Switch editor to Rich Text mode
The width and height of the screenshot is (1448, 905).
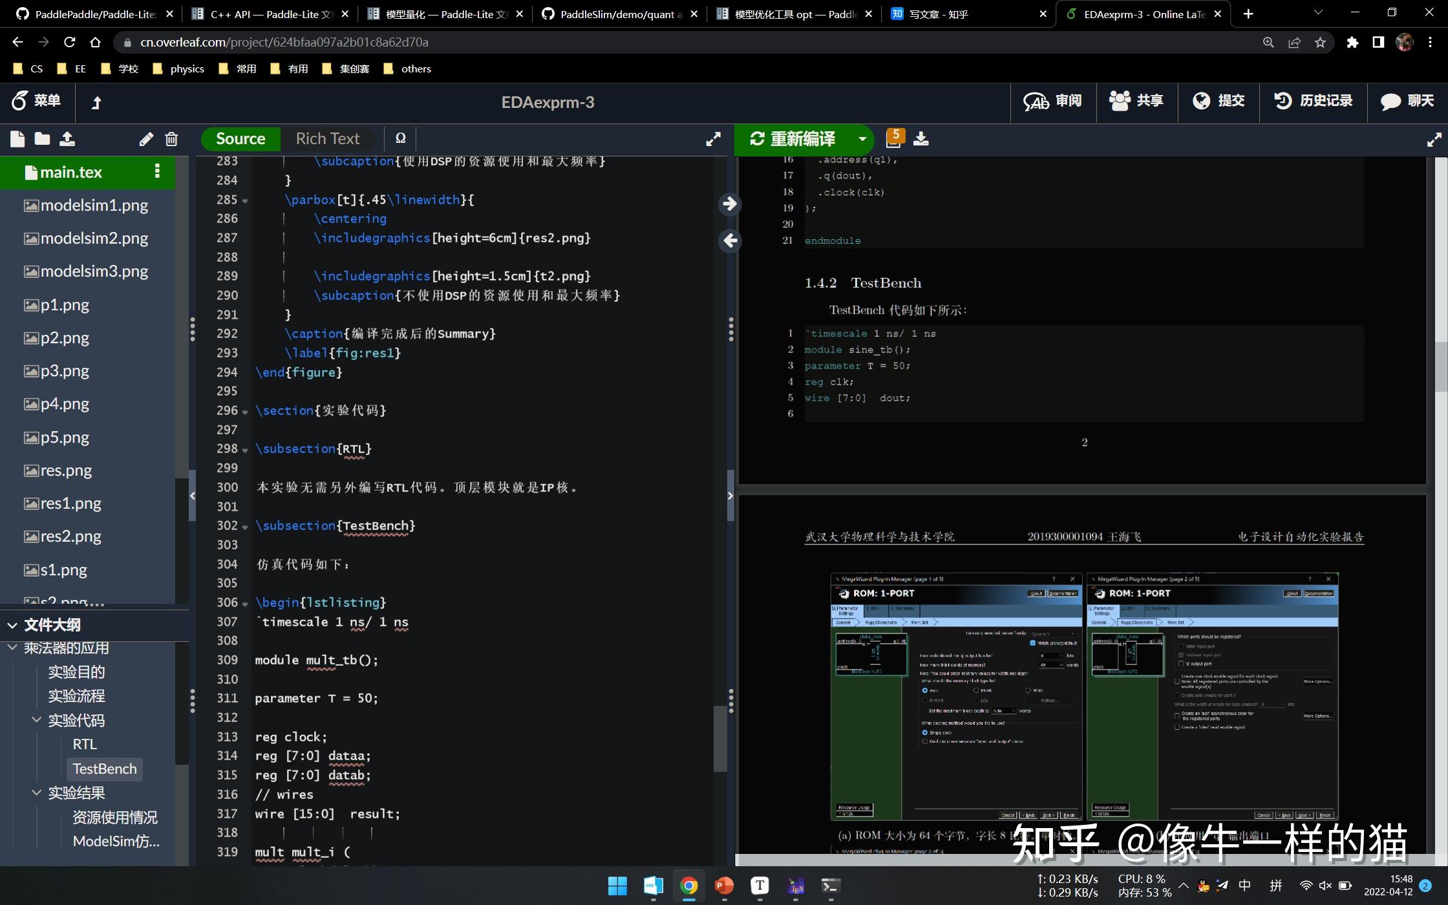coord(327,139)
